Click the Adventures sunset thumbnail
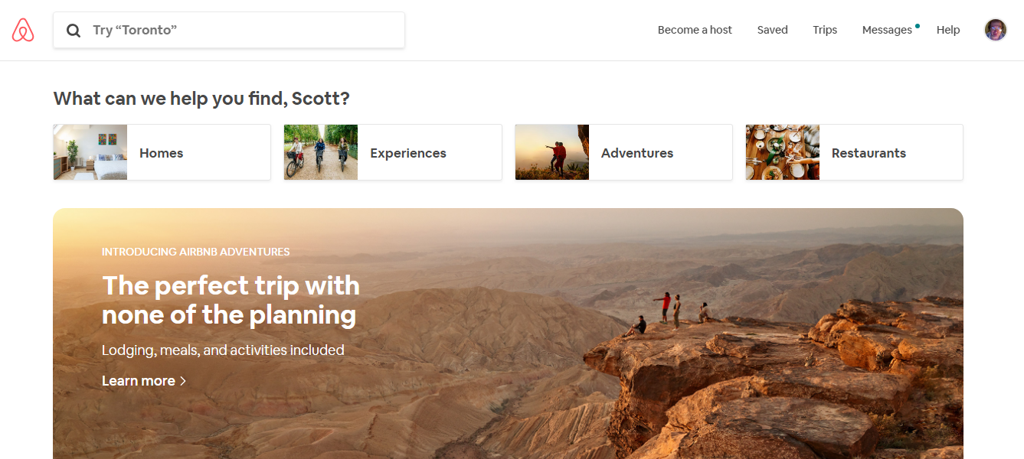The height and width of the screenshot is (459, 1024). pos(552,152)
